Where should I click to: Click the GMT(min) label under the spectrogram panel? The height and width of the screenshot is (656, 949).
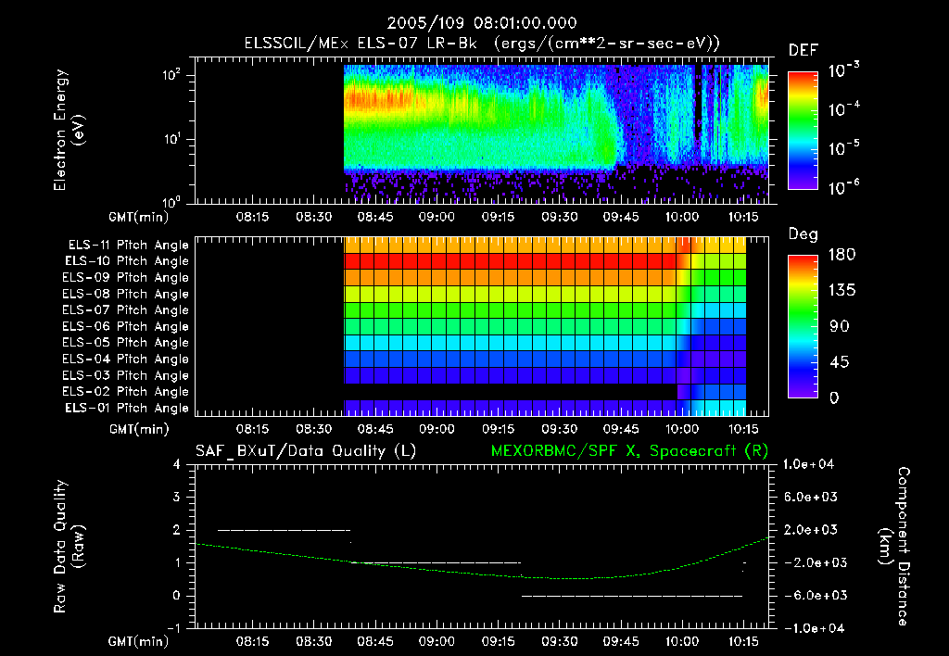coord(139,217)
